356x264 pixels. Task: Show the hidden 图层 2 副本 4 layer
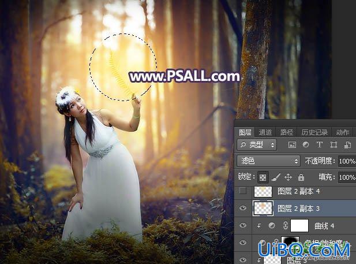coord(243,191)
